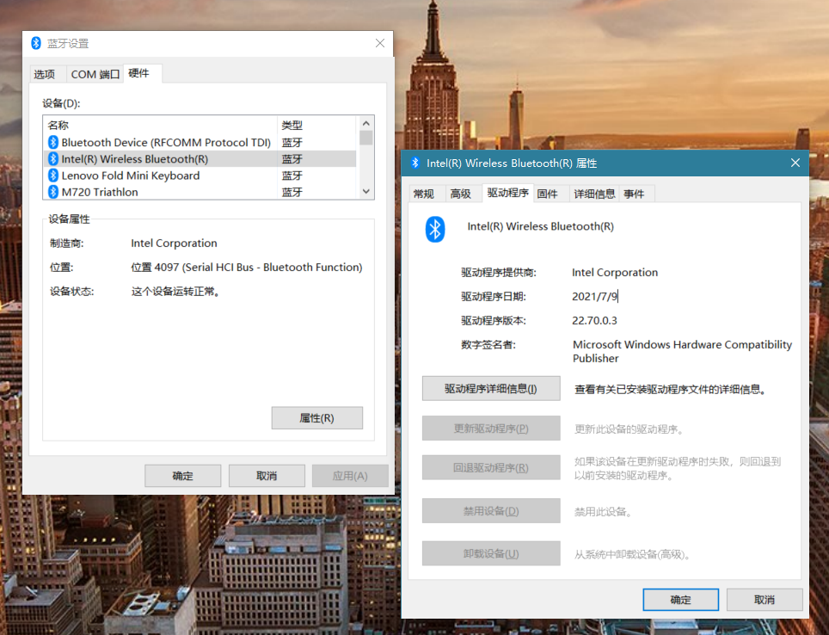
Task: Open the COM 端口 tab
Action: pyautogui.click(x=95, y=74)
